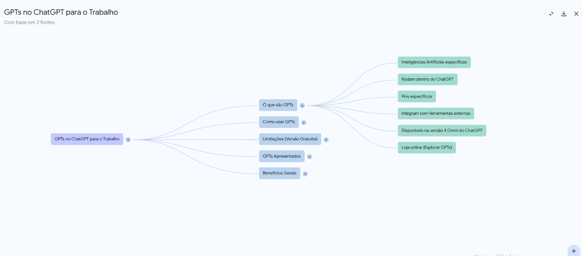The height and width of the screenshot is (256, 582).
Task: Close the mind map viewer
Action: pos(576,14)
